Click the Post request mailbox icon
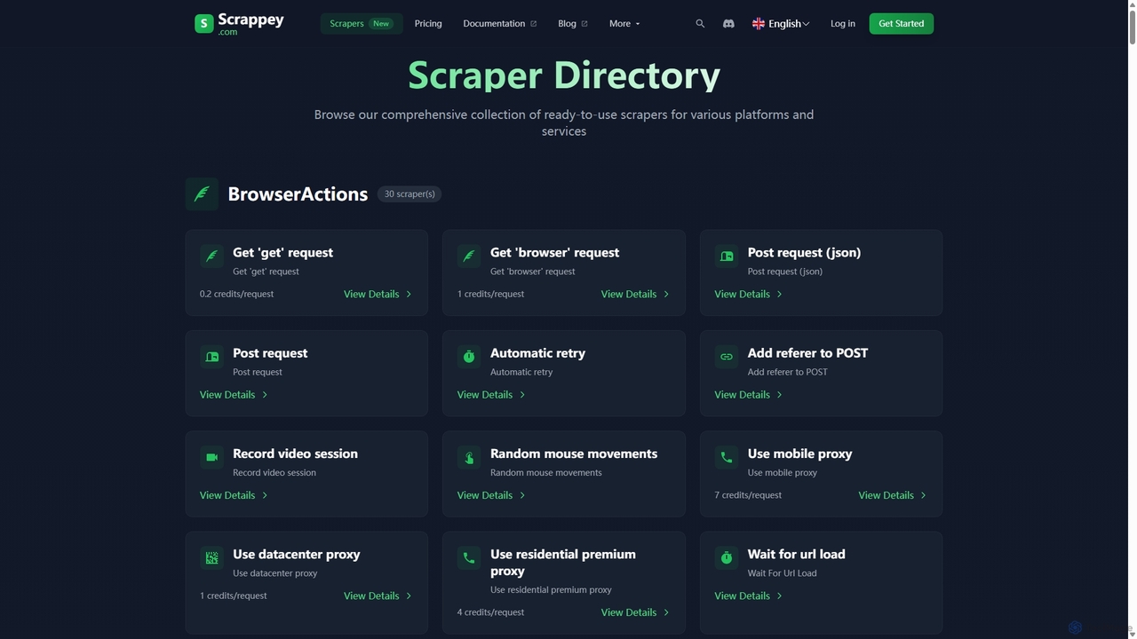The image size is (1137, 639). [x=211, y=356]
